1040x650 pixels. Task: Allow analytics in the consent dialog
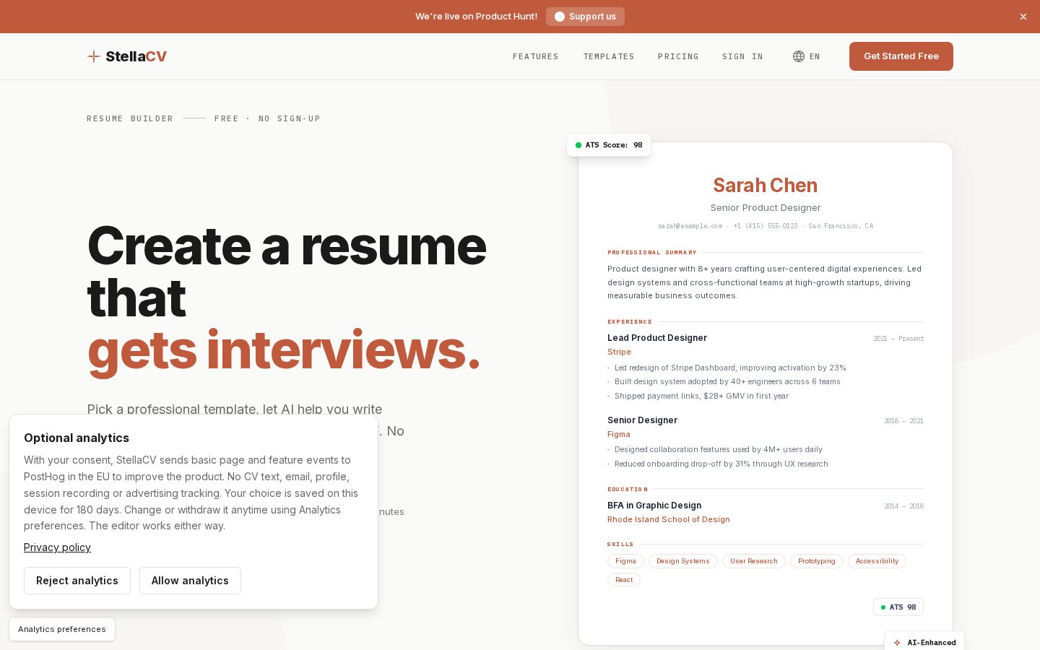coord(190,581)
